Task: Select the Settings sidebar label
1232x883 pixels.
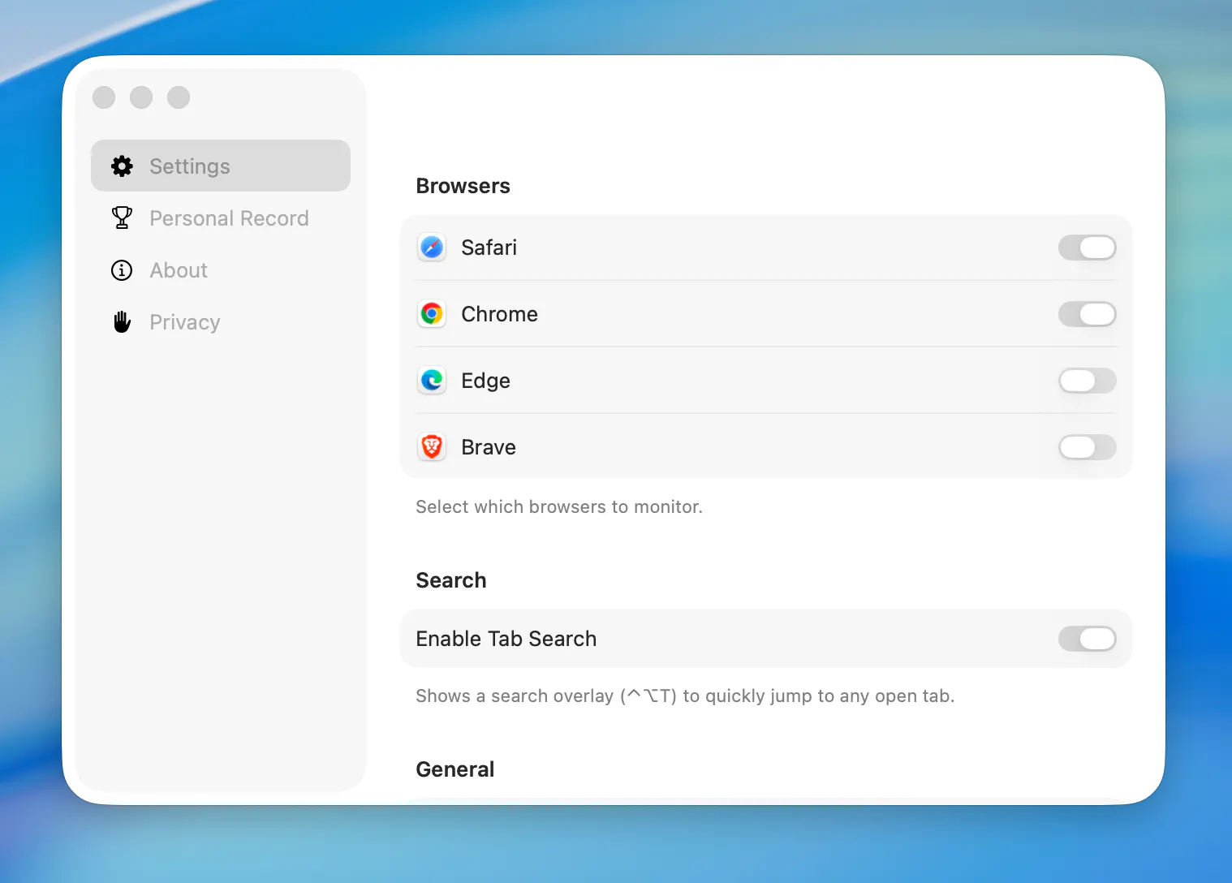Action: (x=190, y=166)
